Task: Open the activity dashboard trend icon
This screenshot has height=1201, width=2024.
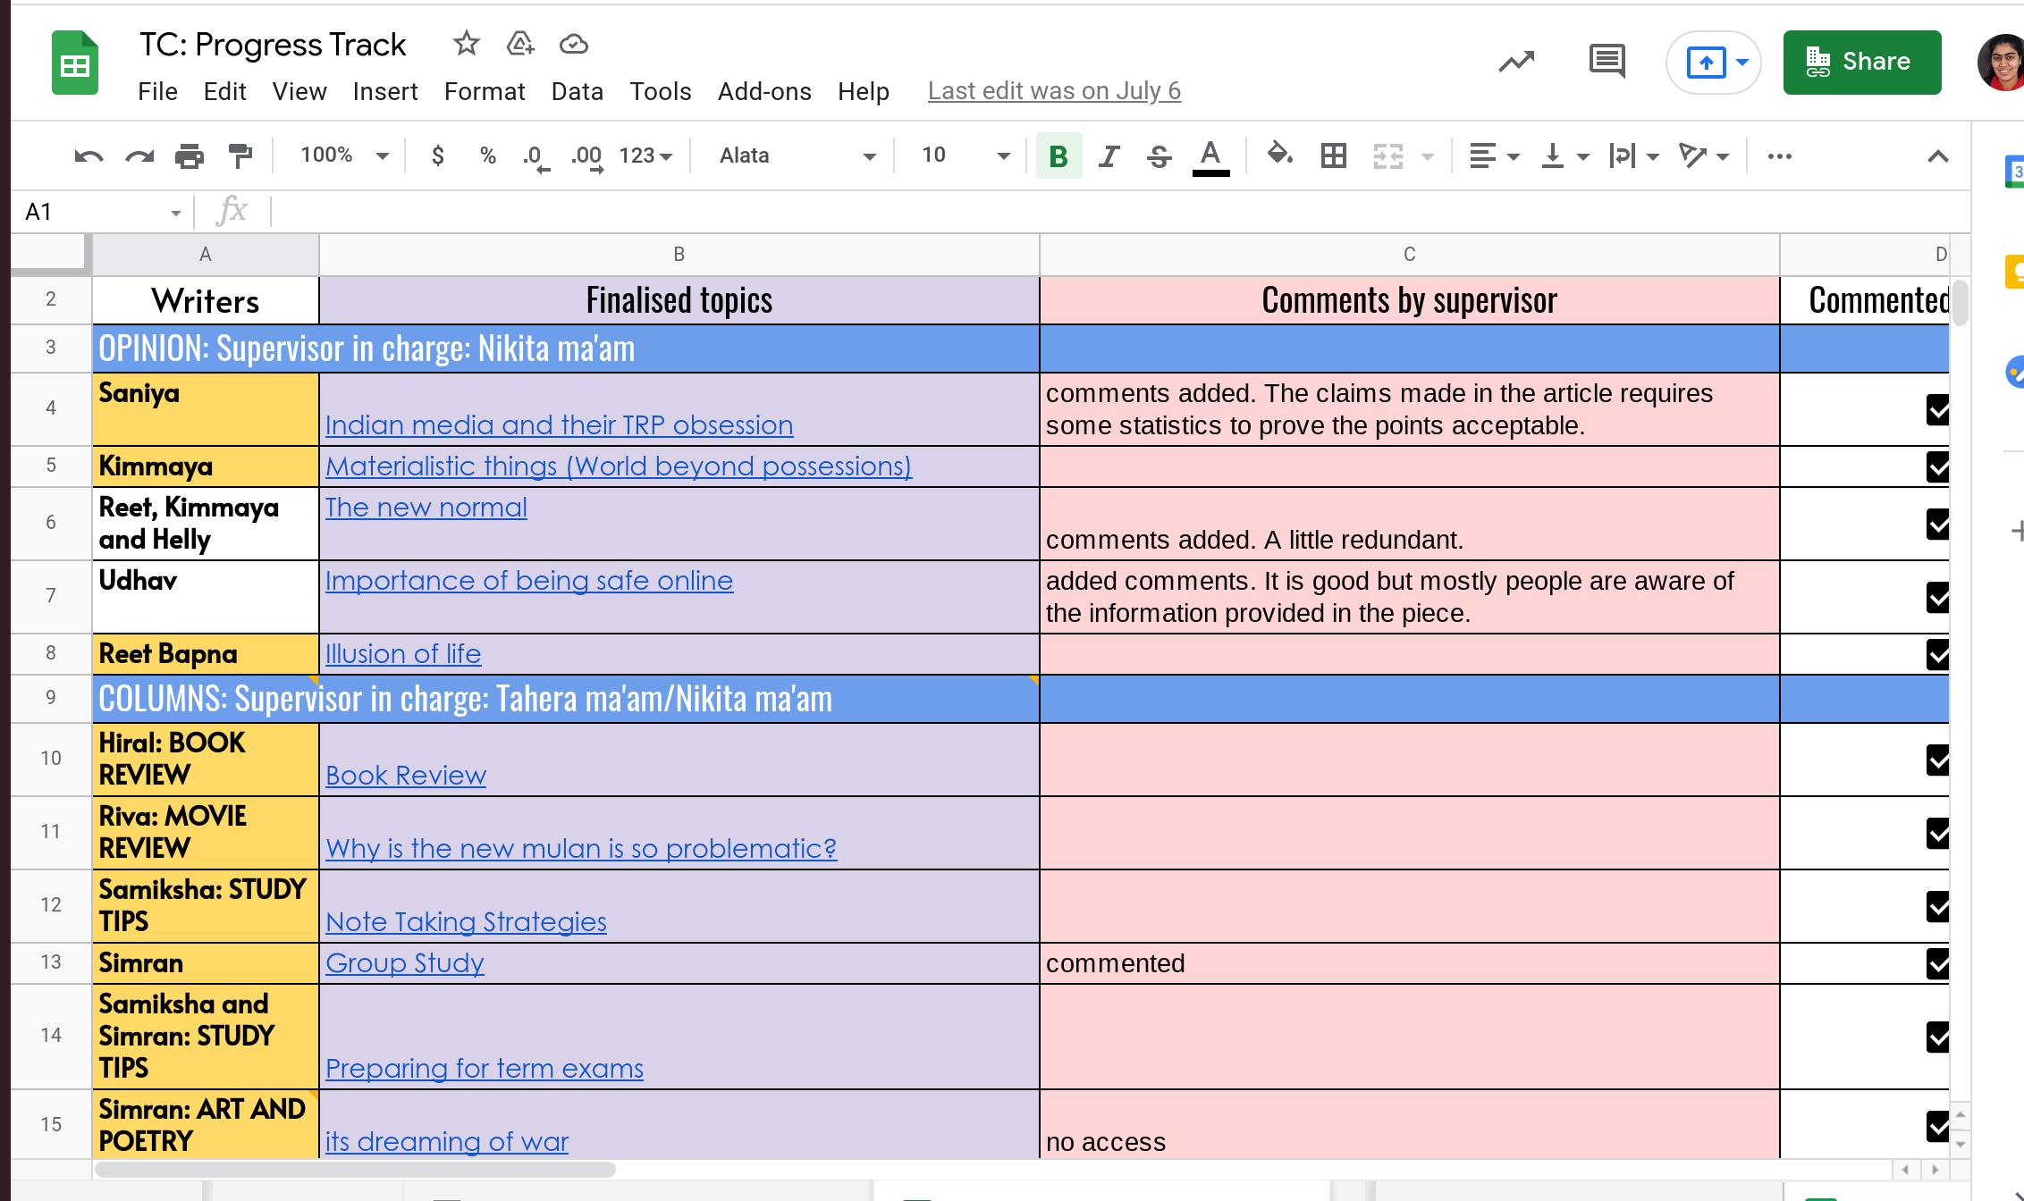Action: click(x=1516, y=62)
